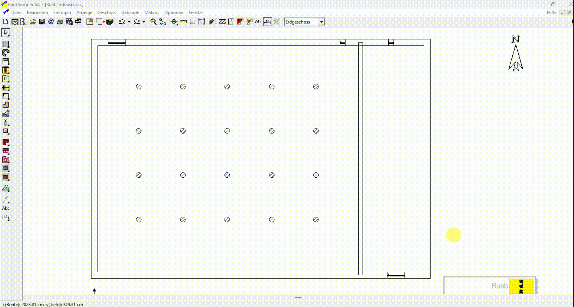Click the zoom magnifier icon

click(154, 22)
